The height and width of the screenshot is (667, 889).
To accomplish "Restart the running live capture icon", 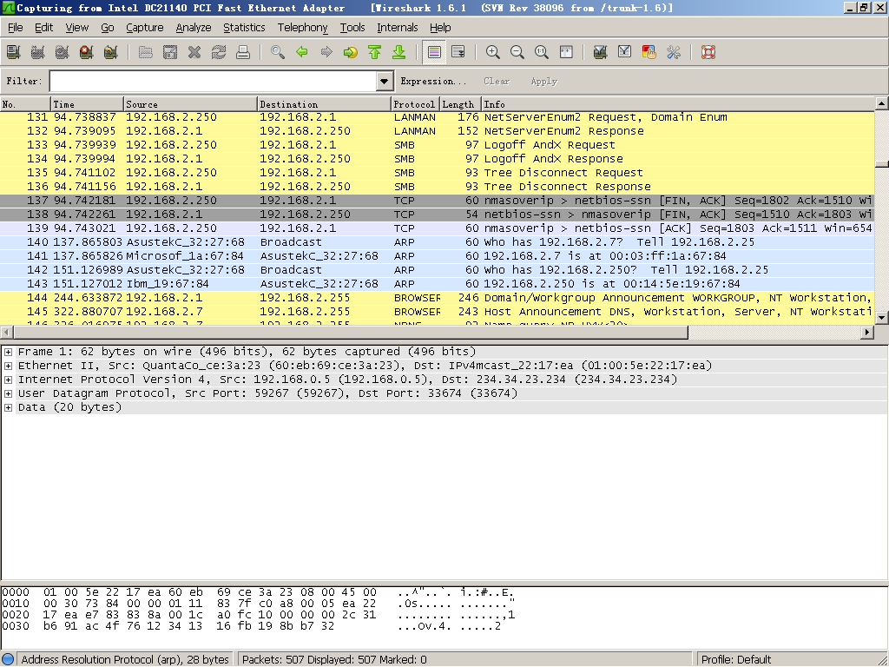I will pos(110,52).
